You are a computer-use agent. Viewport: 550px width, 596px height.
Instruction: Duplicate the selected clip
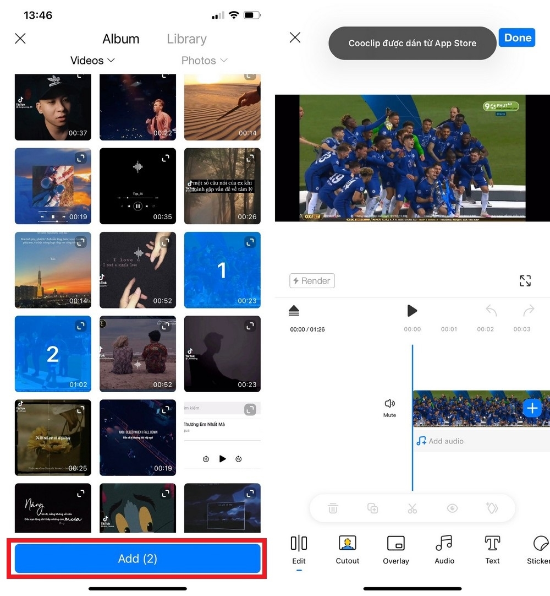point(372,508)
